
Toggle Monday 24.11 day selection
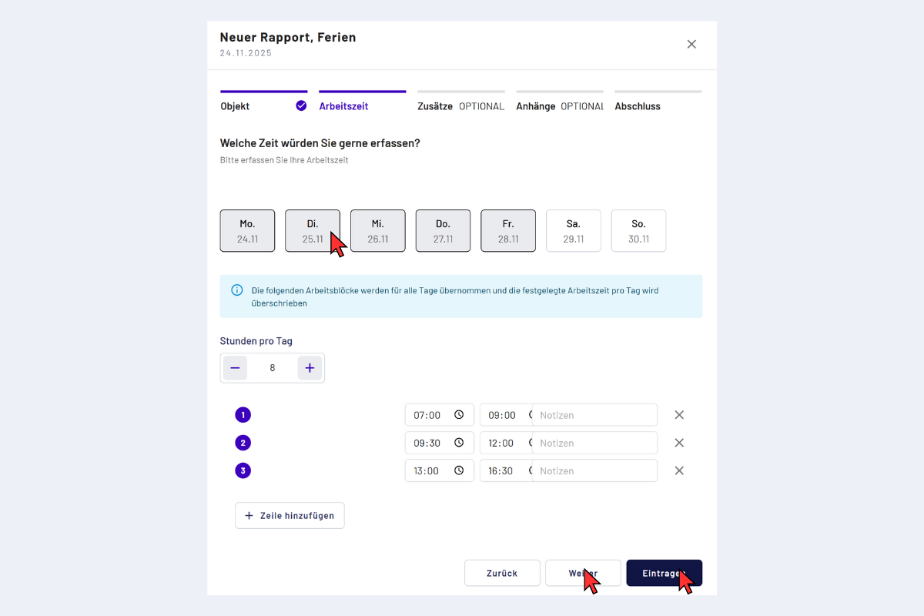click(x=247, y=231)
